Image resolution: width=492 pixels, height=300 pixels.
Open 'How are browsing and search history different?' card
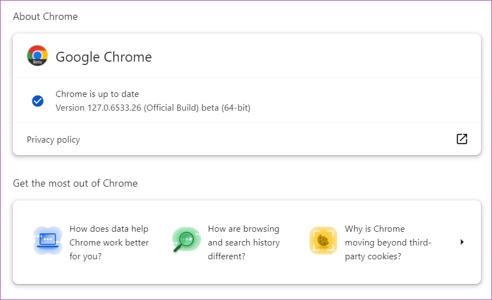click(x=226, y=242)
